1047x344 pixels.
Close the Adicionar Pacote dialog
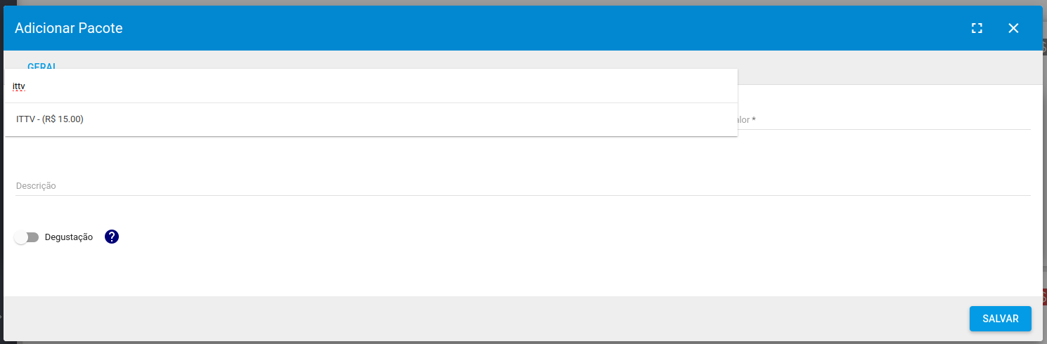coord(1013,28)
